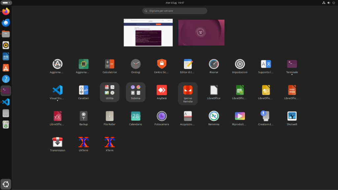Screen dimensions: 338x190
Task: Click the Activities pill in top bar
Action: coord(6,3)
